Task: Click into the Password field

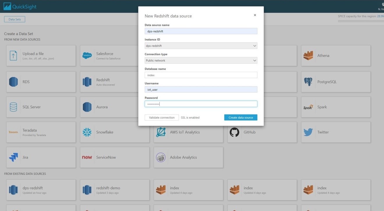Action: click(x=201, y=104)
